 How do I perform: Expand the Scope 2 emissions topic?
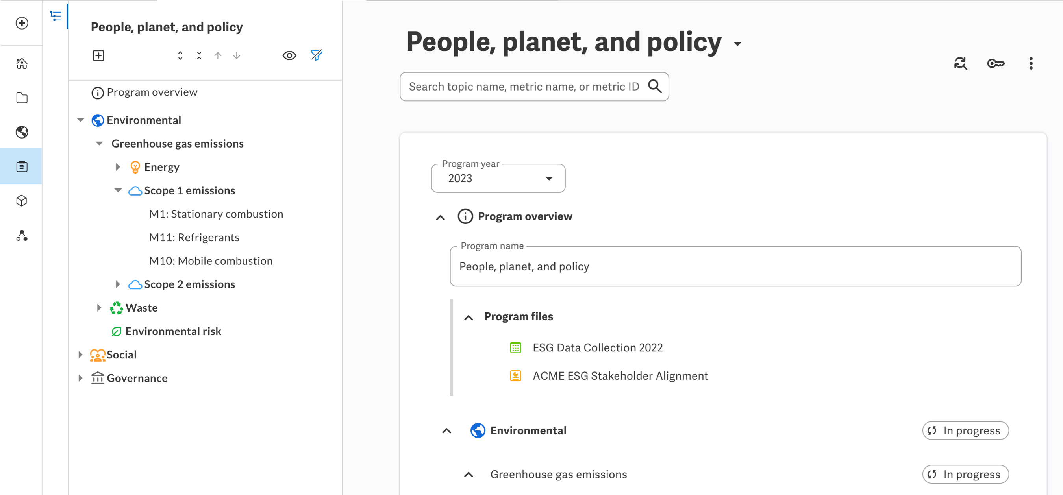tap(119, 284)
